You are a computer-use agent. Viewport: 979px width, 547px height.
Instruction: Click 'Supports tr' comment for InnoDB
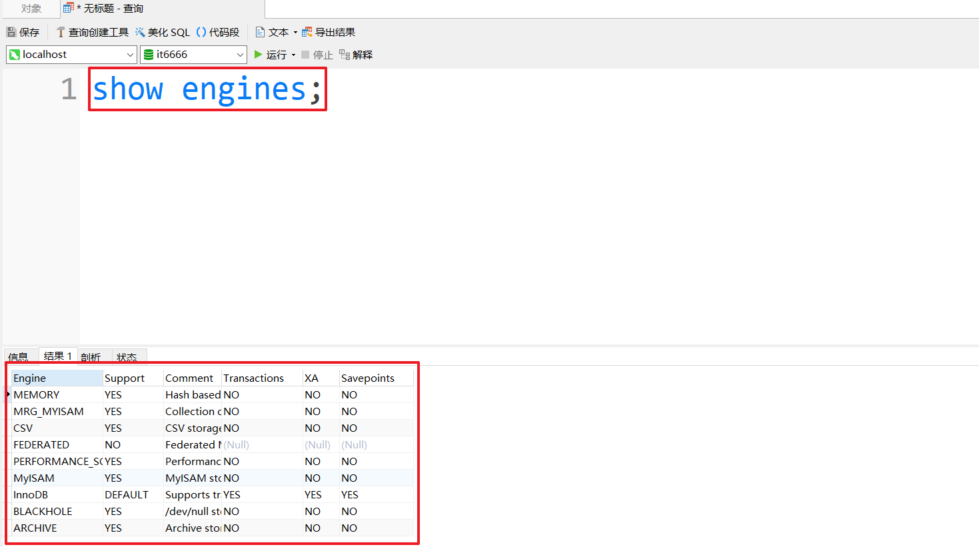click(193, 494)
